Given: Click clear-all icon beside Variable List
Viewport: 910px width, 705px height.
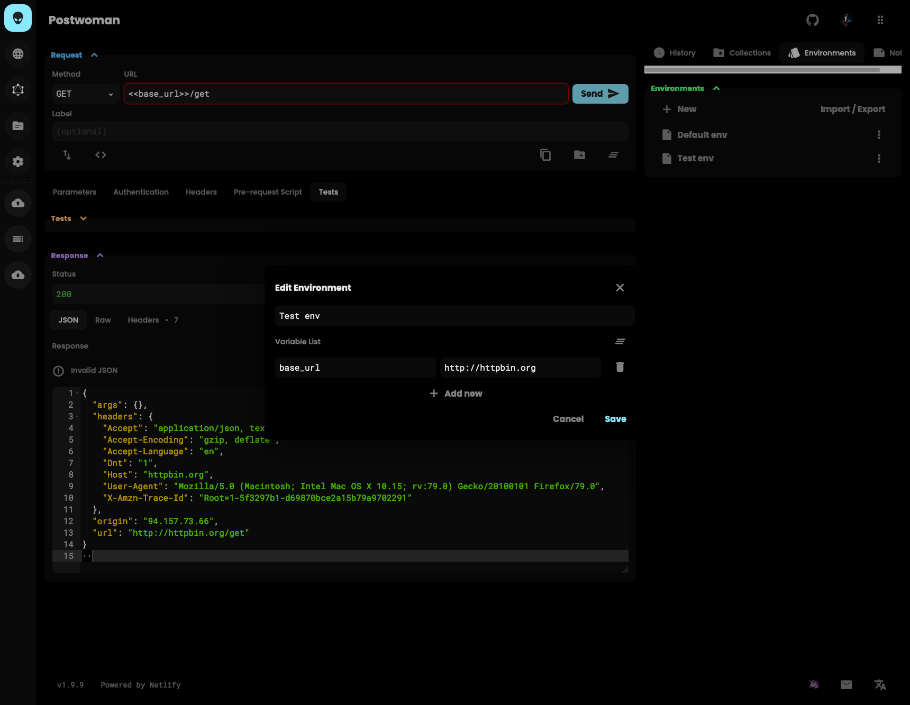Looking at the screenshot, I should 620,342.
